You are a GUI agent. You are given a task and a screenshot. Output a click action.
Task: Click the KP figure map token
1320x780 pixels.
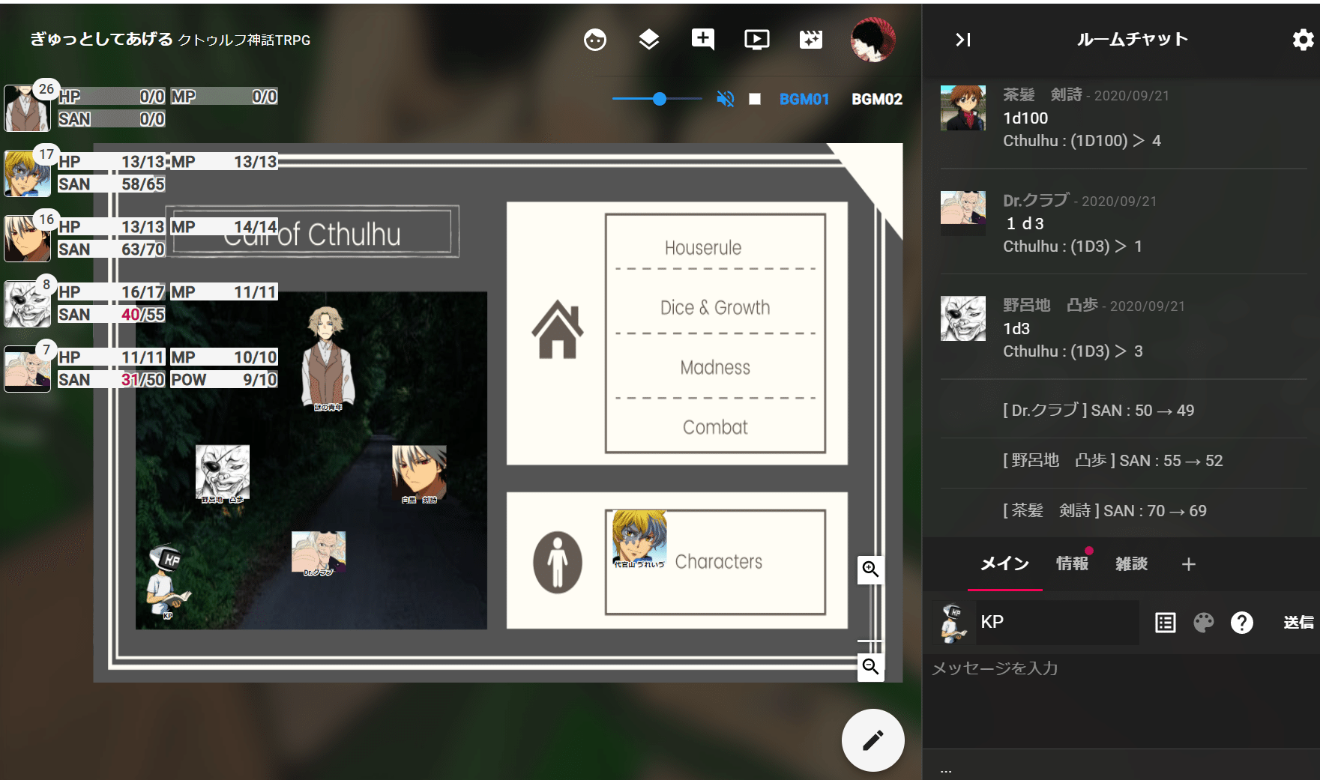[x=168, y=582]
